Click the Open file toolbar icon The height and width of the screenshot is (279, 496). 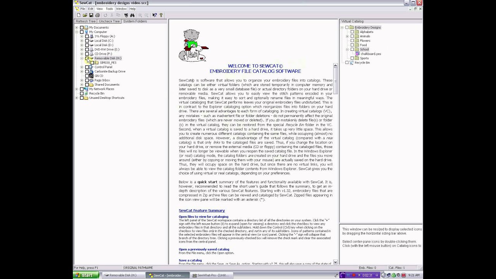coord(85,15)
